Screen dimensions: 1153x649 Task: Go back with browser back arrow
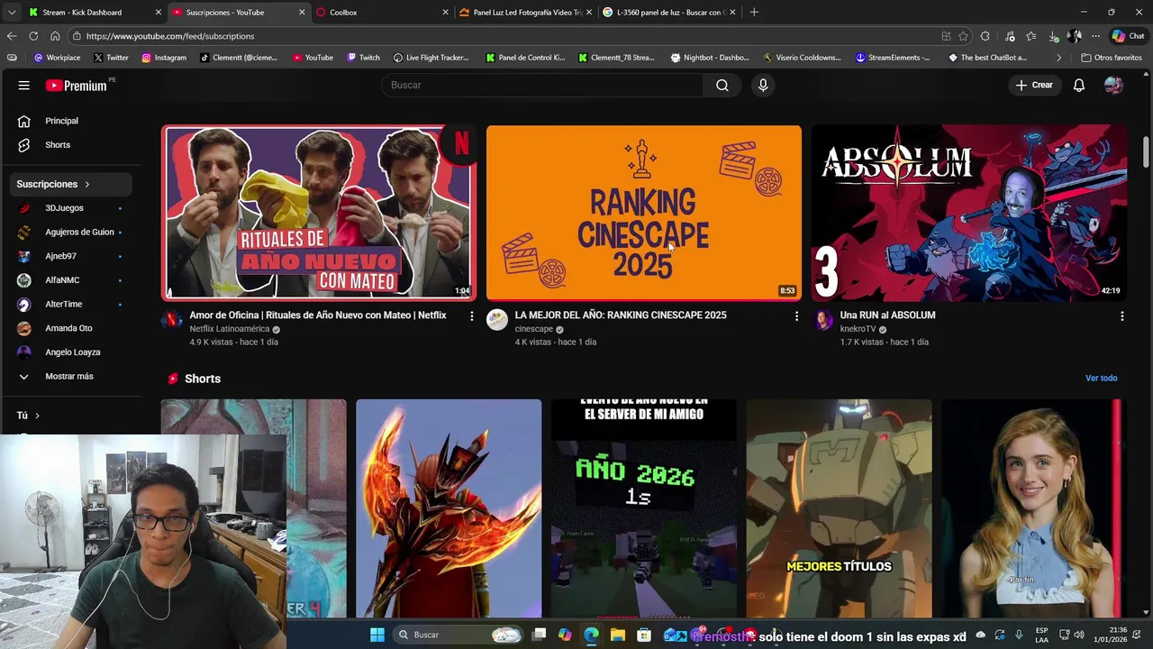point(12,36)
